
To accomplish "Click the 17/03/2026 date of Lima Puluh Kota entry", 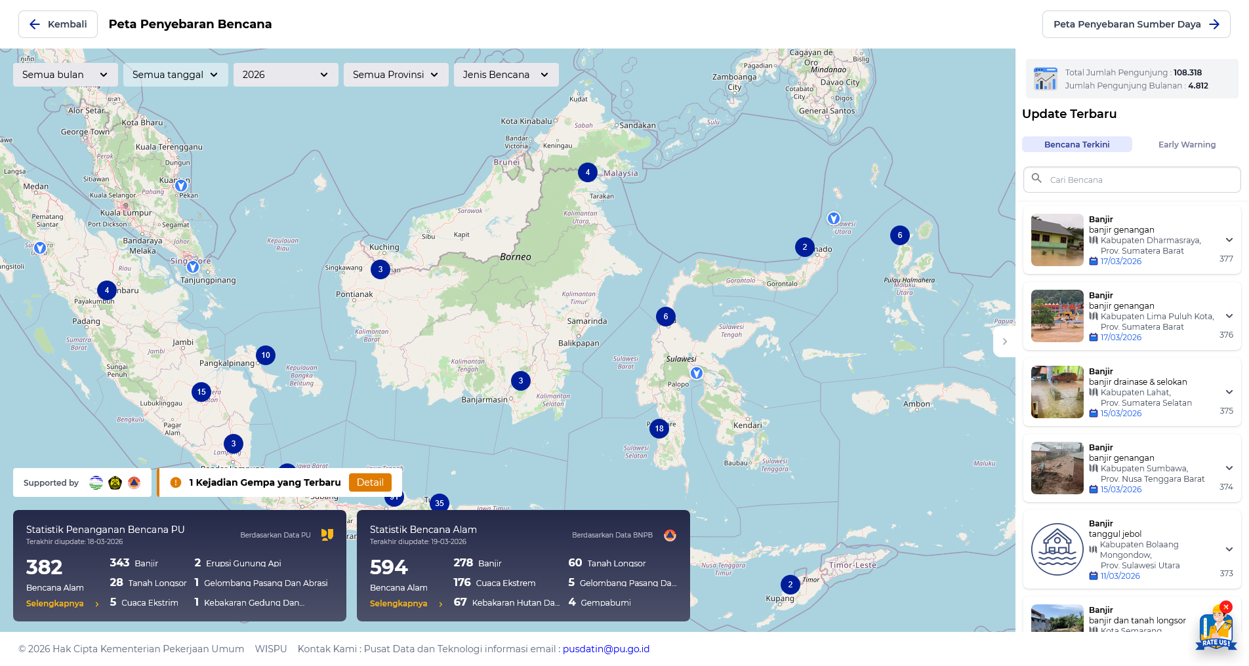I will coord(1121,338).
